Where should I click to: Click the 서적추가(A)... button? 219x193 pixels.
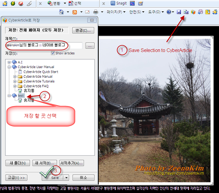click(x=72, y=163)
